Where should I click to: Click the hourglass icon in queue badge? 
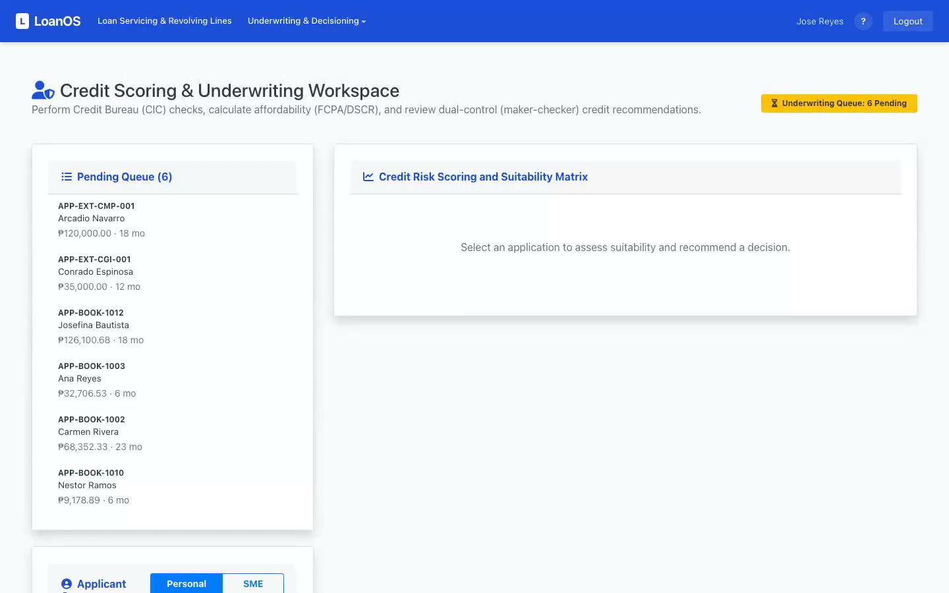click(x=774, y=103)
